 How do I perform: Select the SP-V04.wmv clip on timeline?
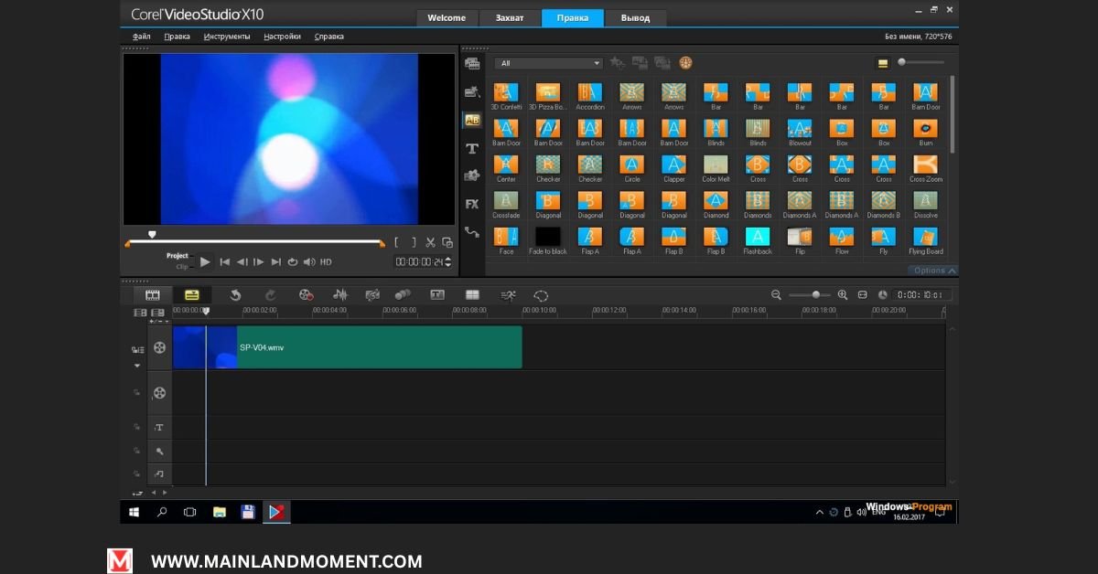click(x=348, y=347)
